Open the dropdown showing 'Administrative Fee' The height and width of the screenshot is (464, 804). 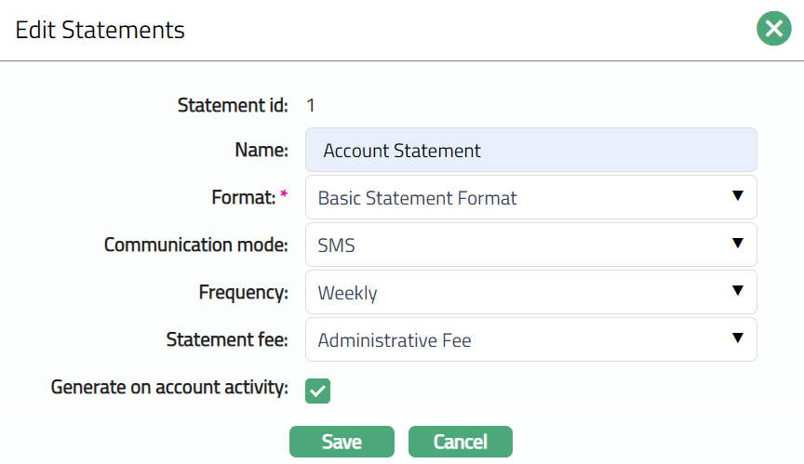[530, 340]
